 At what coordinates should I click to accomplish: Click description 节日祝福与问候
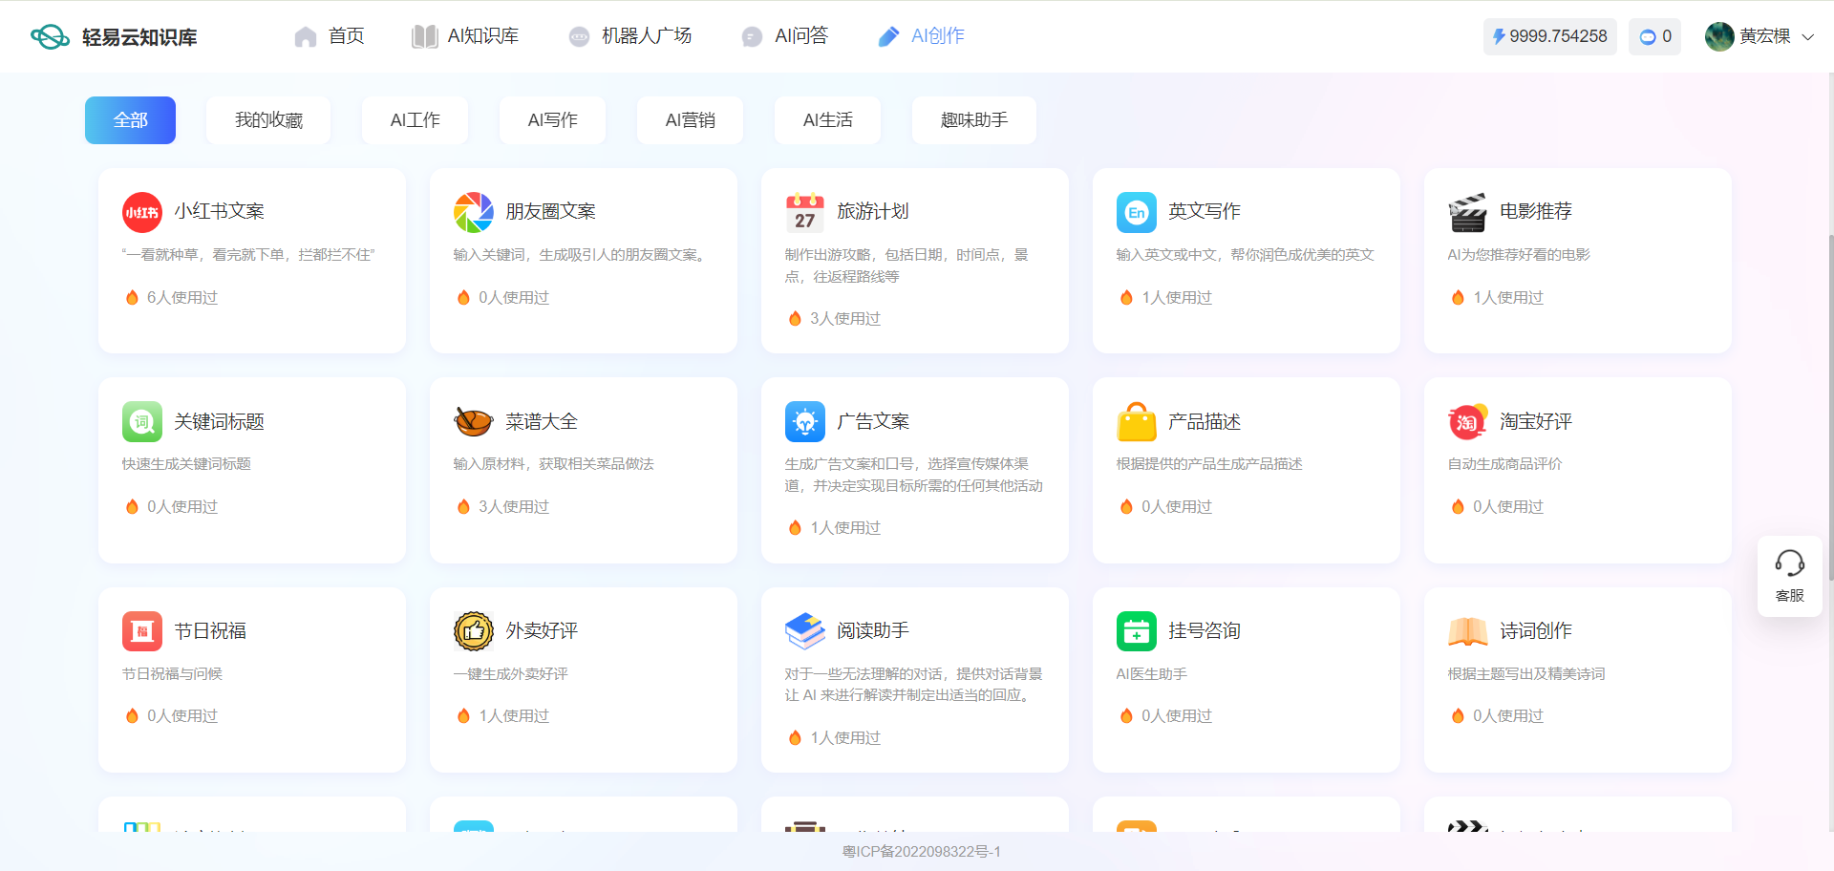[x=172, y=674]
